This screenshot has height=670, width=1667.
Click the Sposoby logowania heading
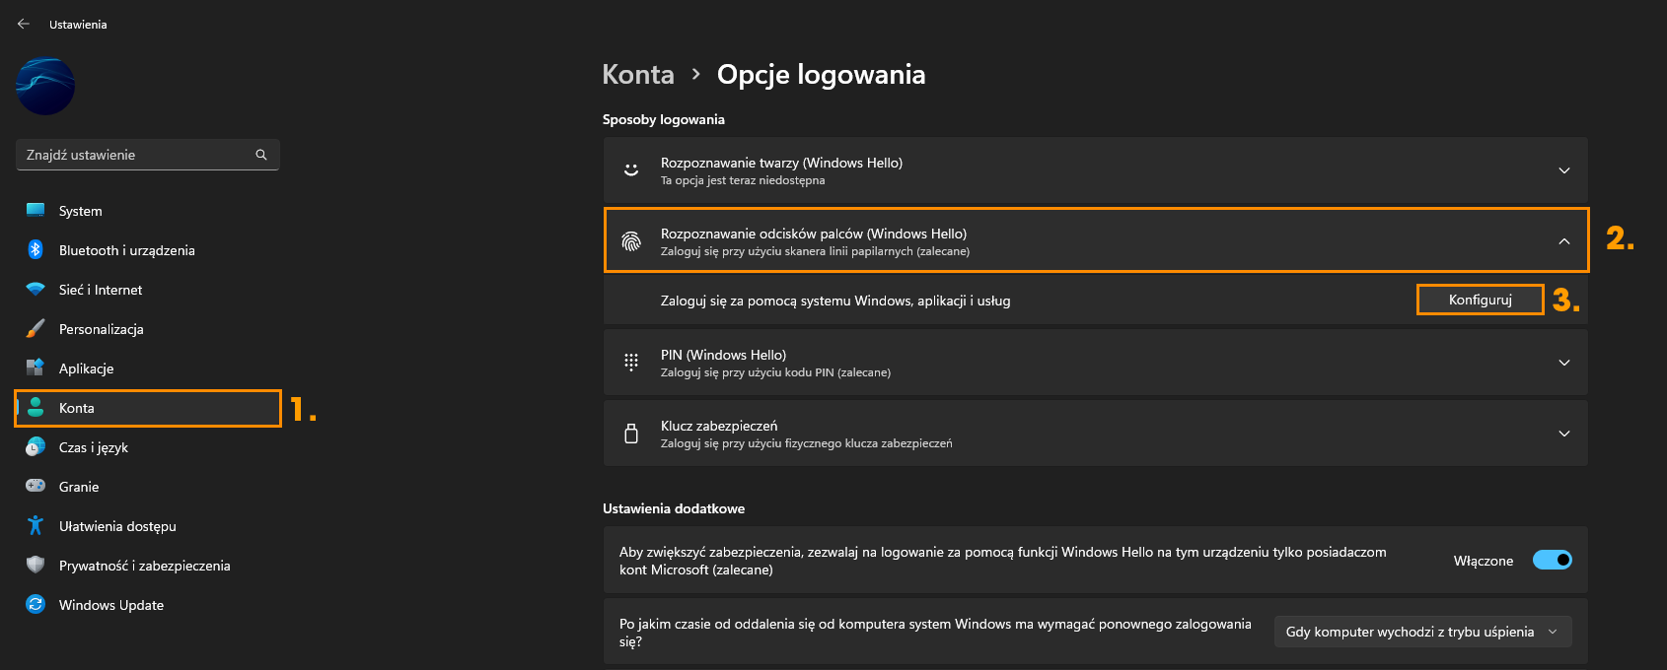664,119
